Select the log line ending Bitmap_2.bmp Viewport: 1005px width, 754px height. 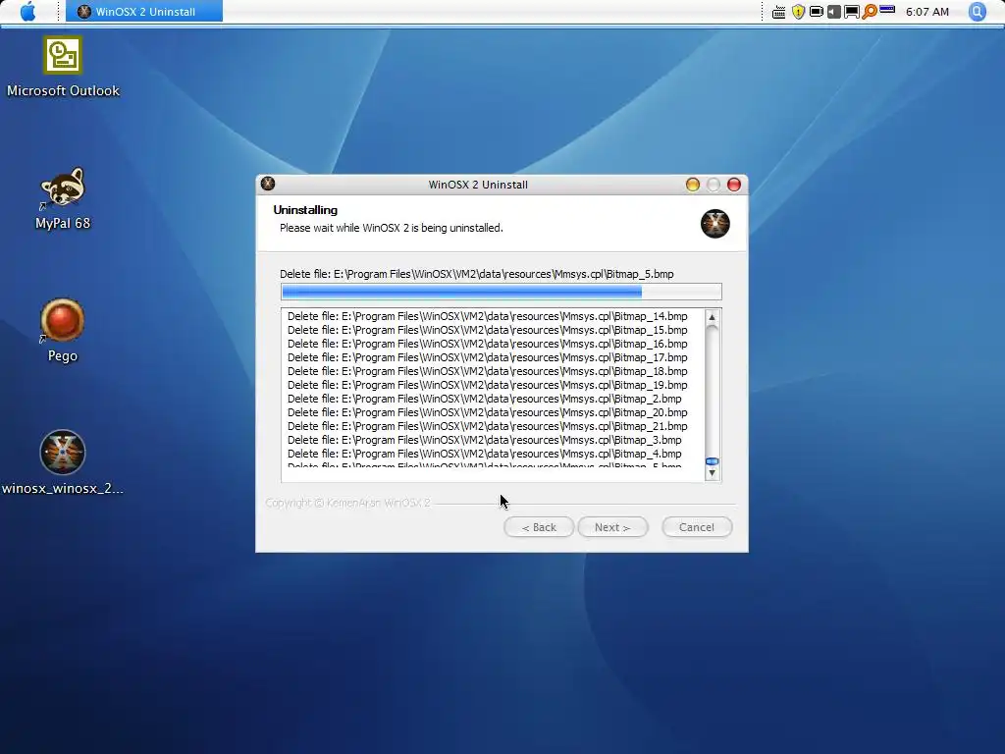485,399
